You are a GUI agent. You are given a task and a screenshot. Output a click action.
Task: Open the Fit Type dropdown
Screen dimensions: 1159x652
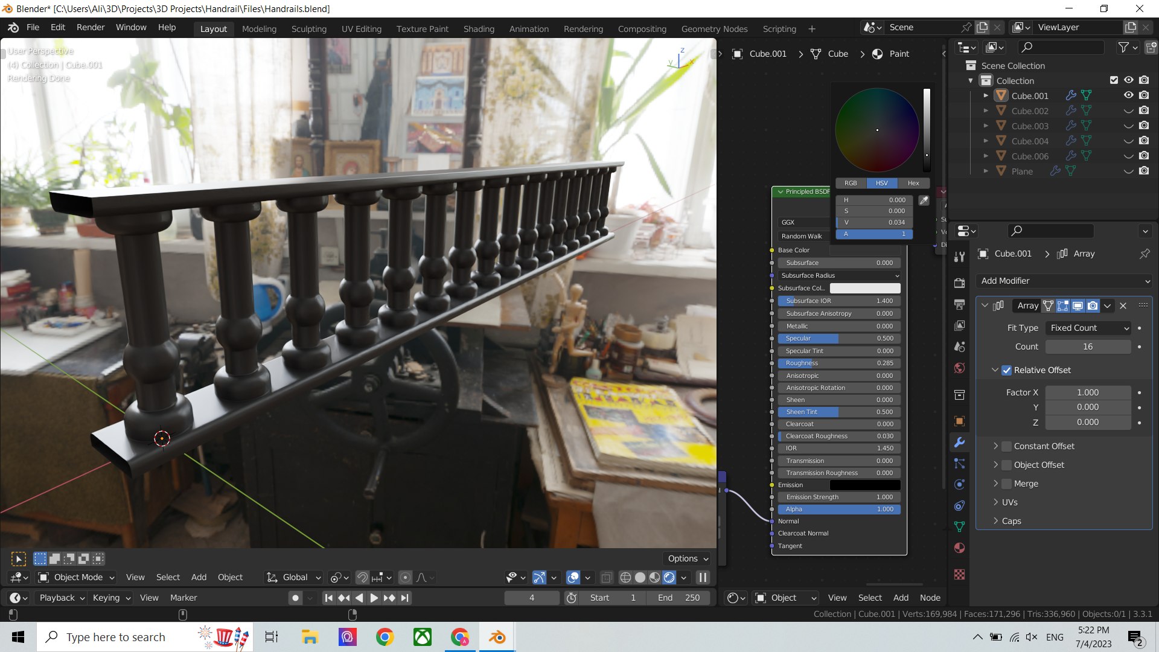[1088, 328]
